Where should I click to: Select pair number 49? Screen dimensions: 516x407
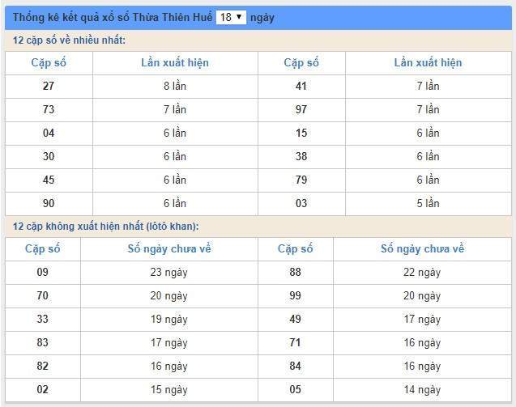295,320
